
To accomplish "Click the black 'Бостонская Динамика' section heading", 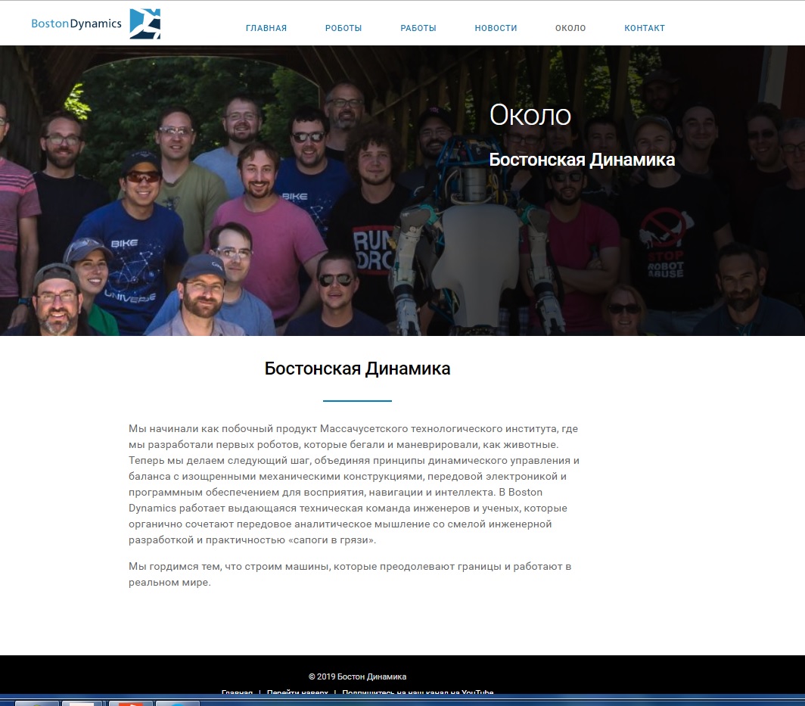I will point(357,369).
